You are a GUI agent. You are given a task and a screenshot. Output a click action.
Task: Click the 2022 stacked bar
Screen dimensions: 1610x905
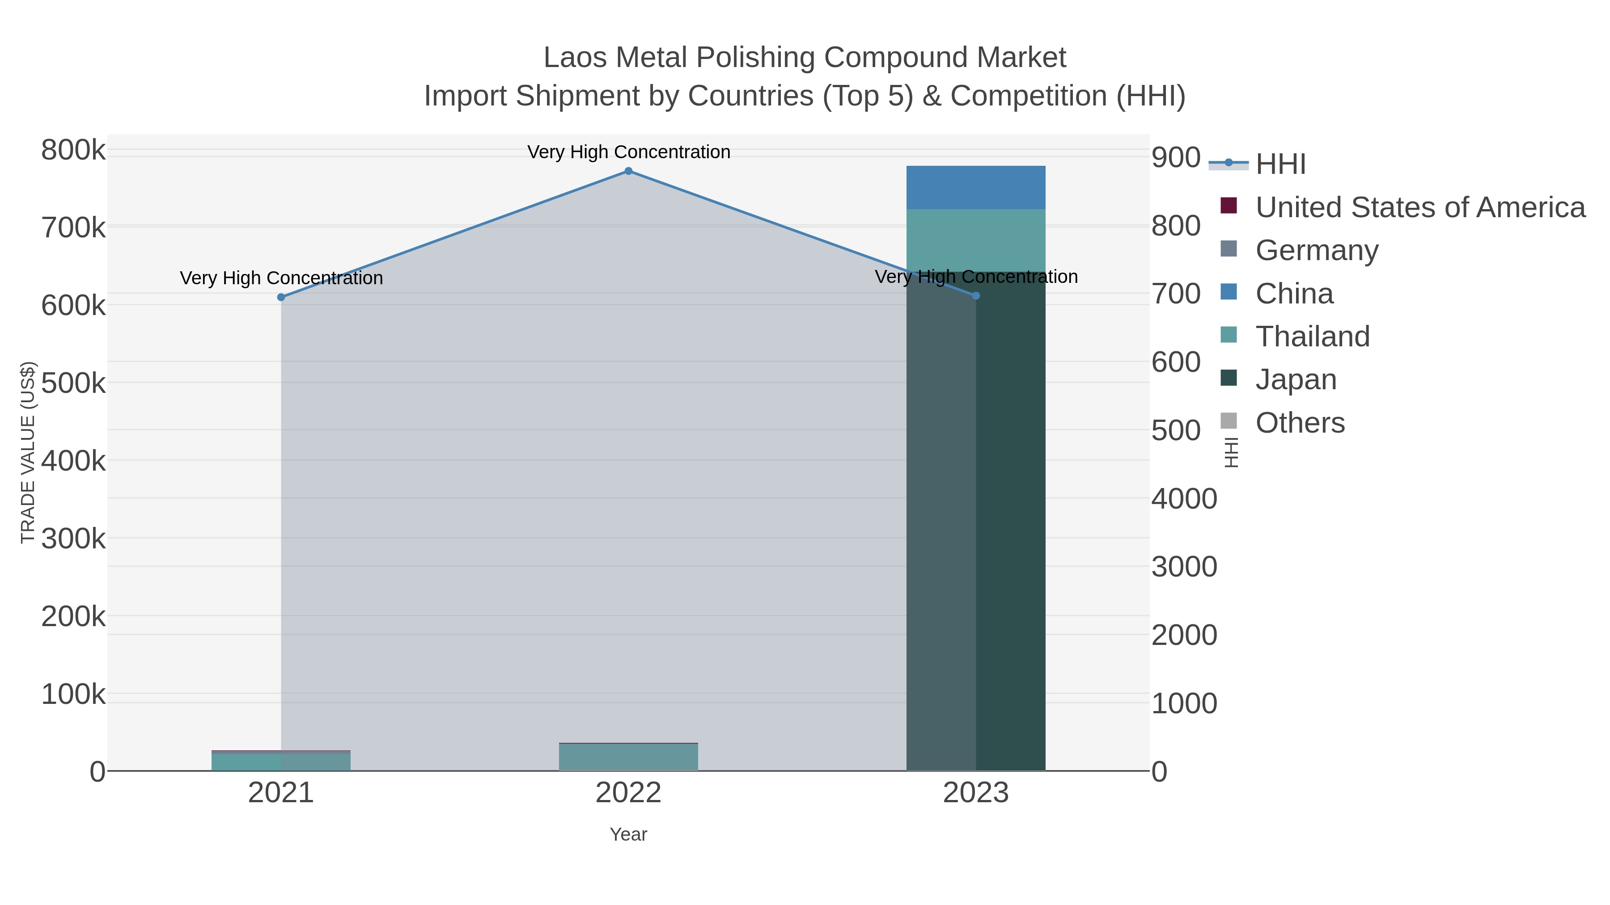pyautogui.click(x=629, y=757)
